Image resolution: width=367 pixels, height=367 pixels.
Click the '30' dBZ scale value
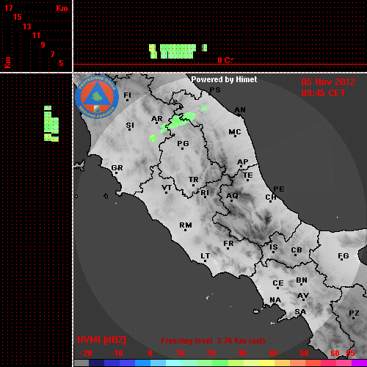coord(242,353)
